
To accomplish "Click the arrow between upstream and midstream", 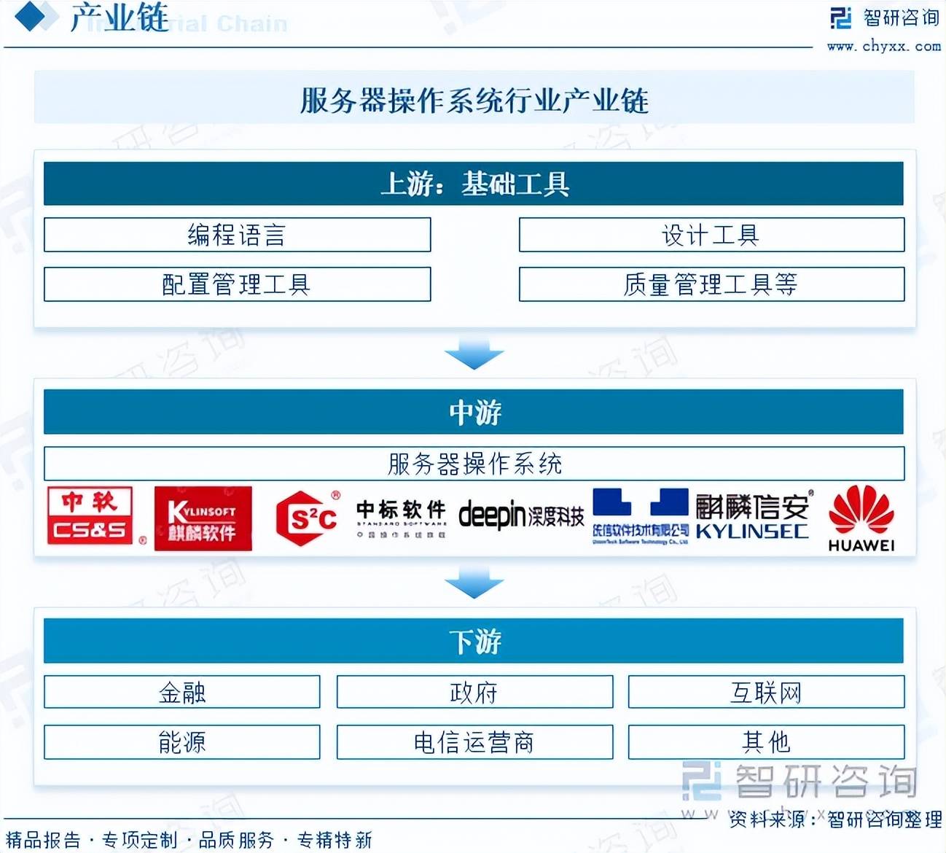I will (x=474, y=357).
